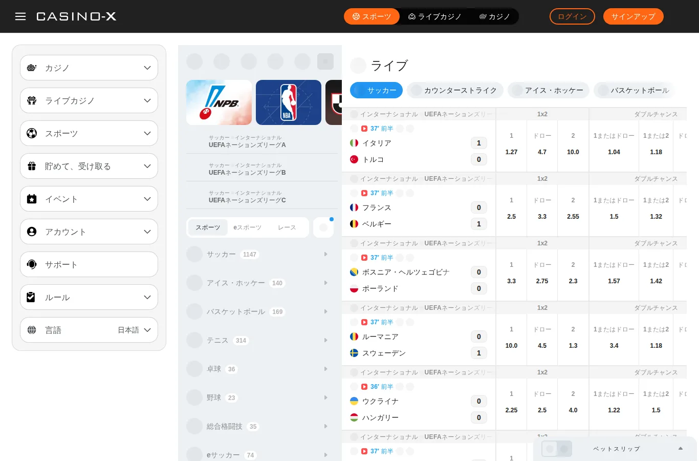Click the Belgium flag icon

(x=354, y=224)
